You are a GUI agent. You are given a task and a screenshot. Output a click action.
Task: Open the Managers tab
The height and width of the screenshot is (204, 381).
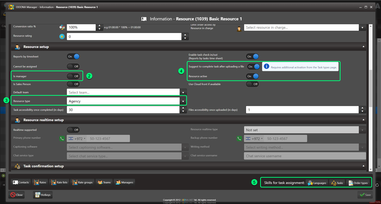tap(124, 182)
